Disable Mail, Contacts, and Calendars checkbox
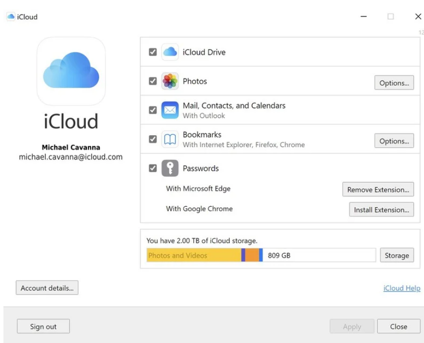Image resolution: width=424 pixels, height=343 pixels. coord(153,110)
